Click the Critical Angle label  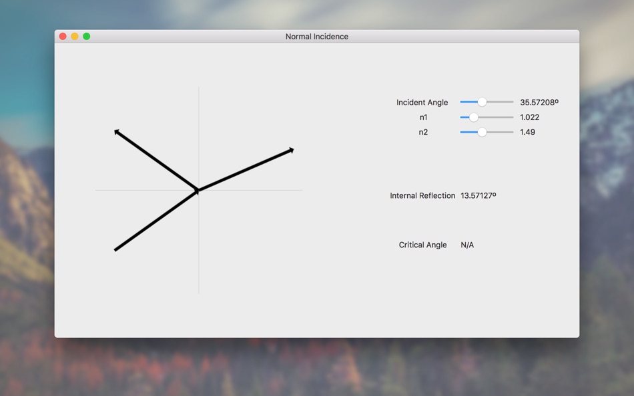click(x=423, y=245)
